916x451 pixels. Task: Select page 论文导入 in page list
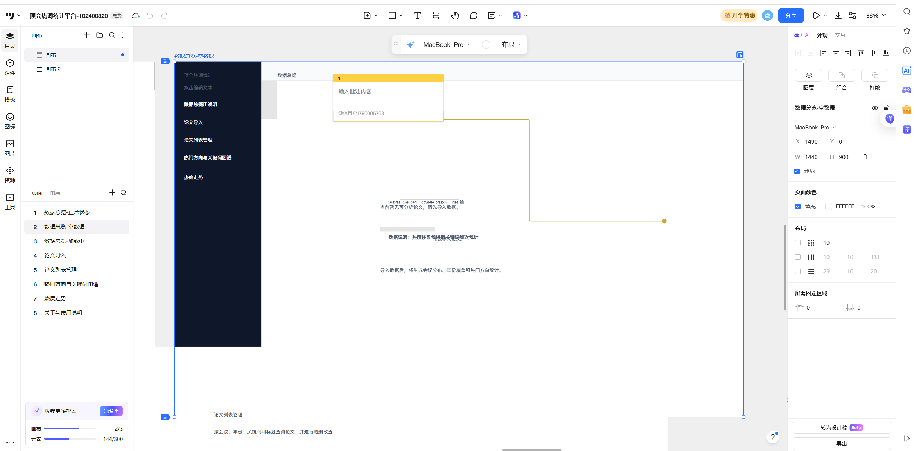[x=77, y=255]
